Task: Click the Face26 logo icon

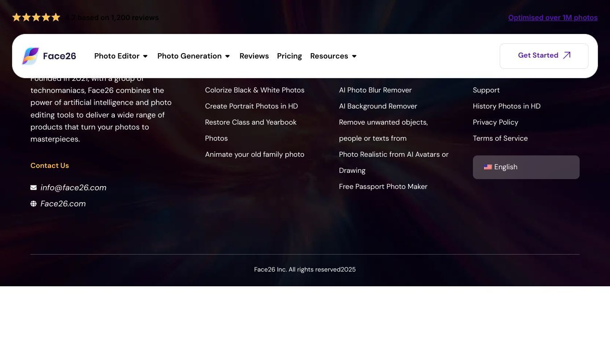Action: tap(31, 56)
